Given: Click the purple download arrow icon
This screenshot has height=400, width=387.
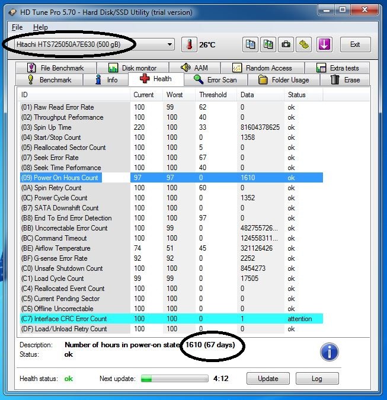Looking at the screenshot, I should point(324,44).
